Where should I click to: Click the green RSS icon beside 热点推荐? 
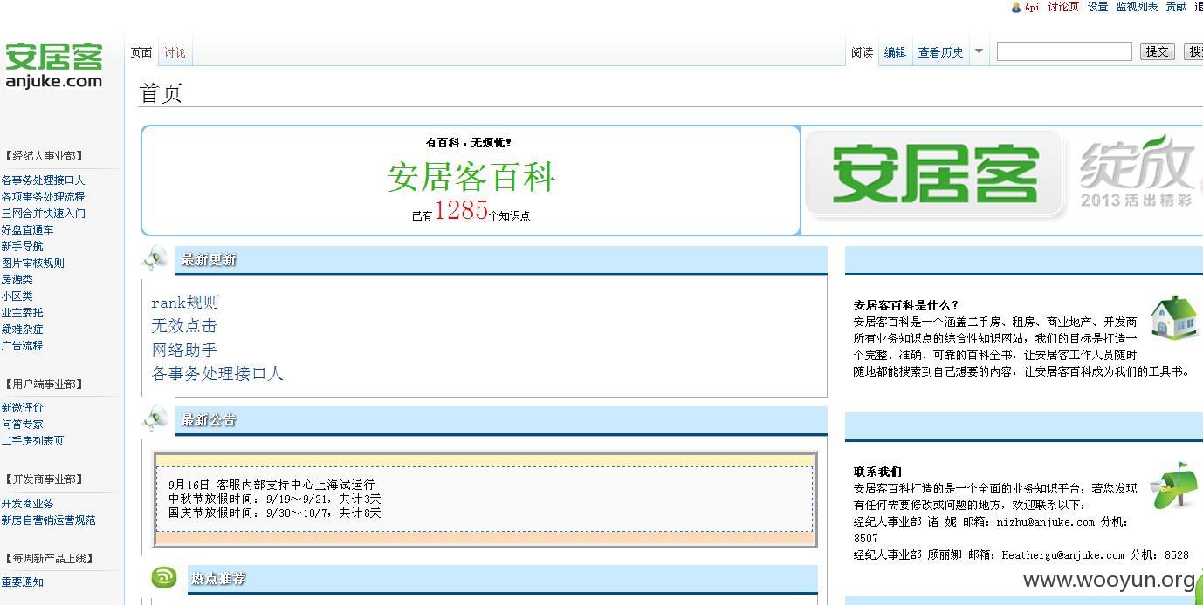click(x=163, y=577)
